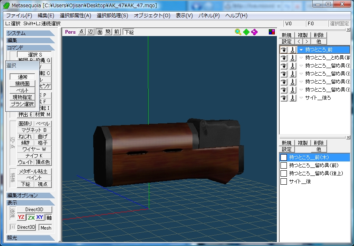Screen dimensions: 354x246
Task: Click the green pan view icon
Action: (x=246, y=32)
